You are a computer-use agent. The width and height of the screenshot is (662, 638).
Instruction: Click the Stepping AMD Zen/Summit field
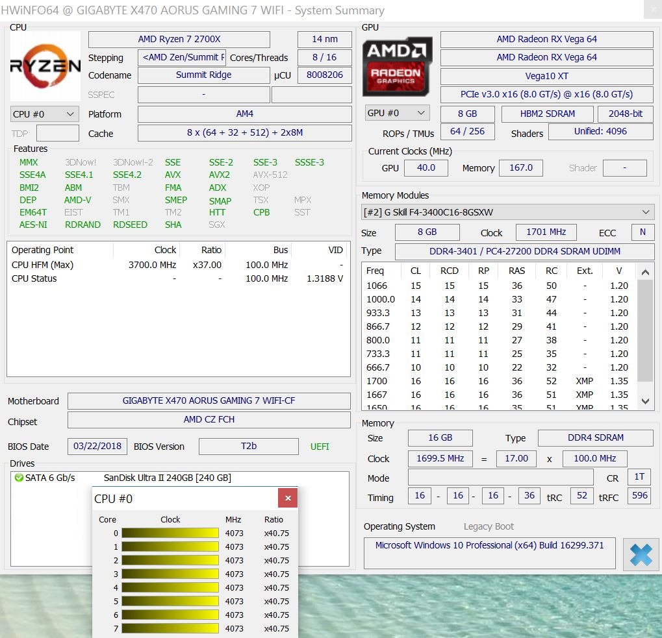click(182, 57)
